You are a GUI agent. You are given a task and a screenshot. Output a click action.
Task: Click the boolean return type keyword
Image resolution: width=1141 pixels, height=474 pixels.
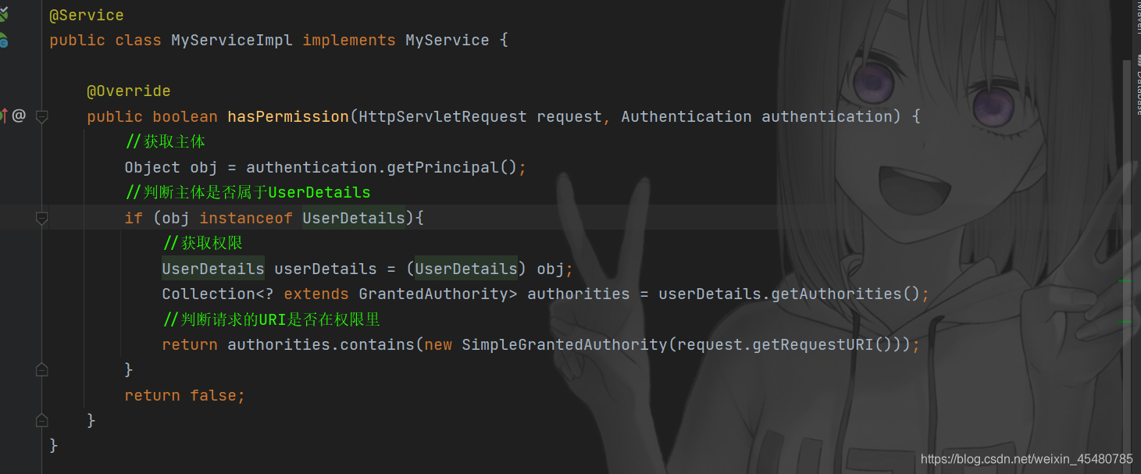(185, 116)
